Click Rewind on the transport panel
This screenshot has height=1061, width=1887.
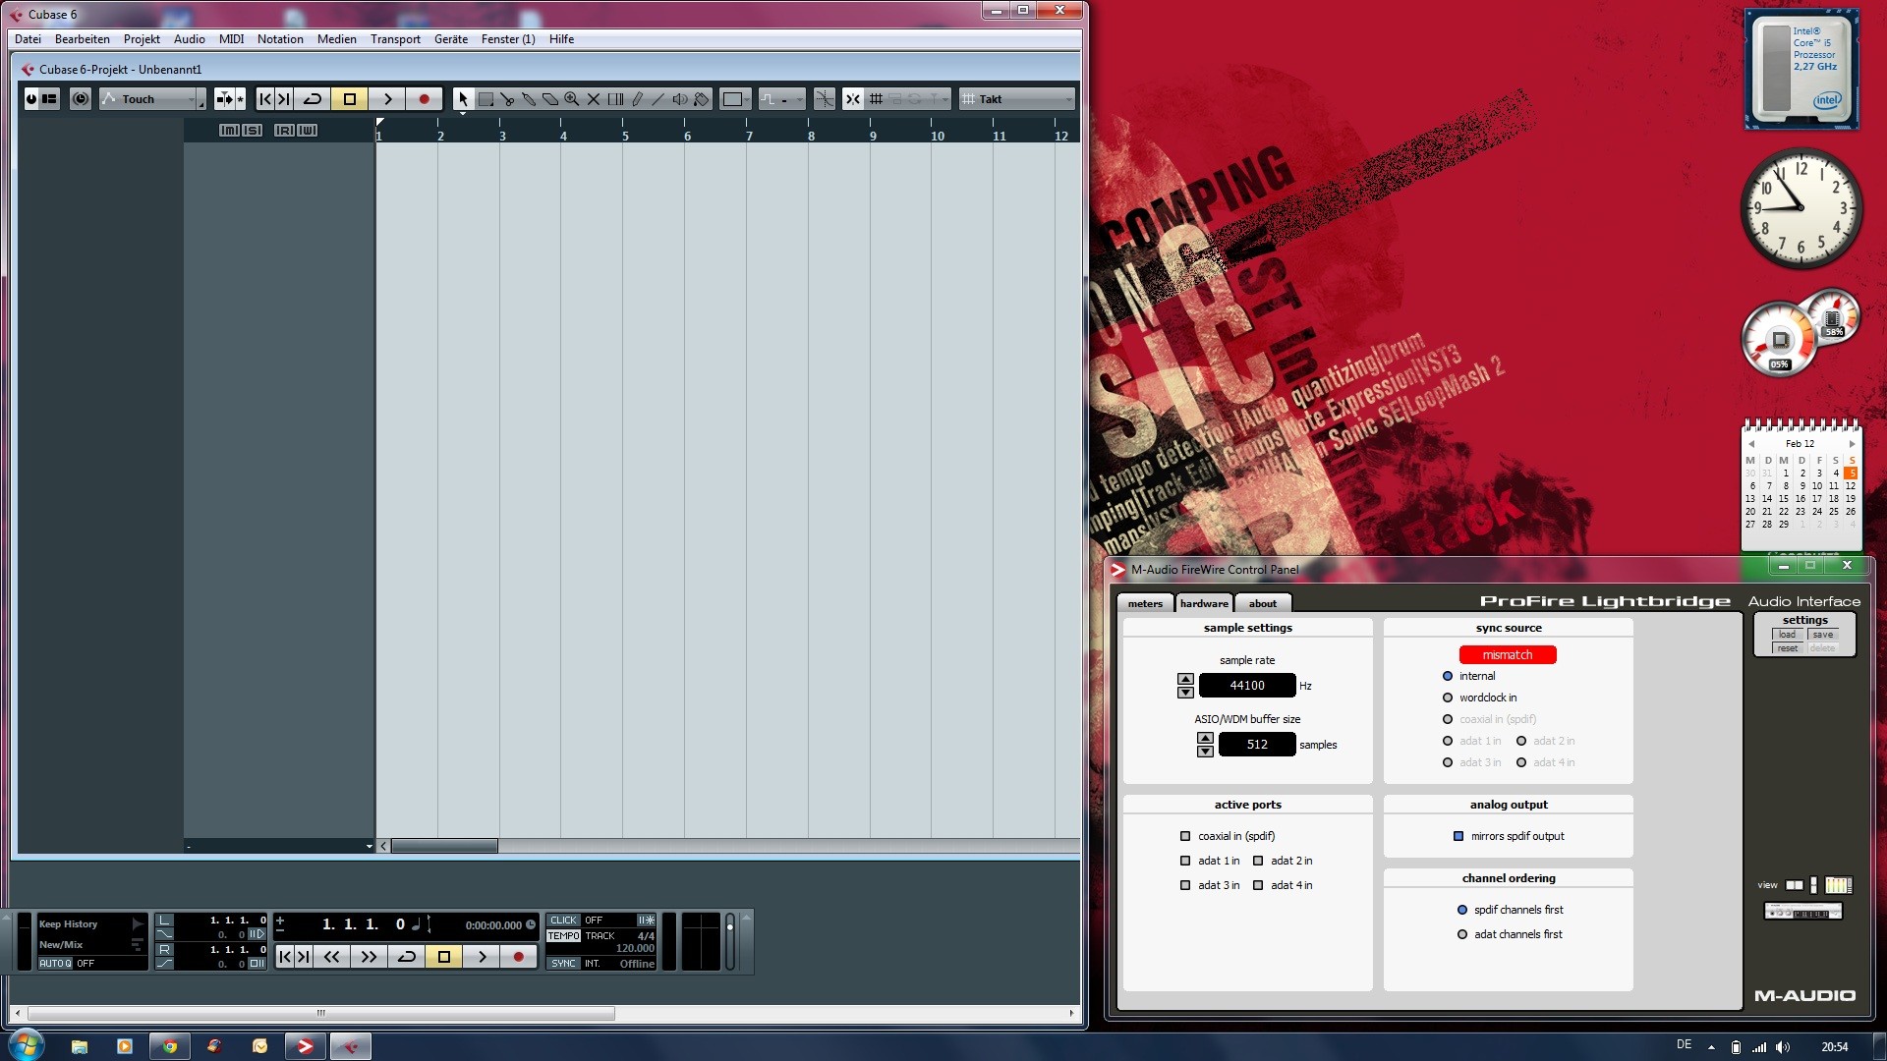click(332, 957)
